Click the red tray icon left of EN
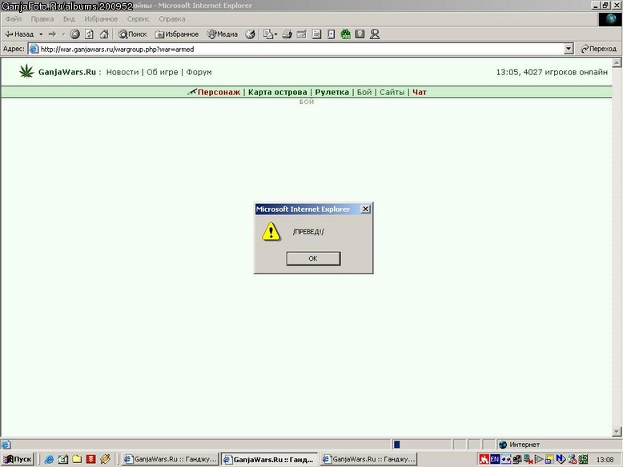 click(484, 459)
